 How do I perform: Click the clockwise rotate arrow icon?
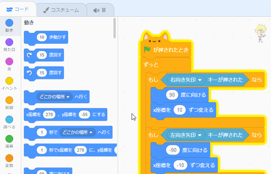pyautogui.click(x=29, y=55)
